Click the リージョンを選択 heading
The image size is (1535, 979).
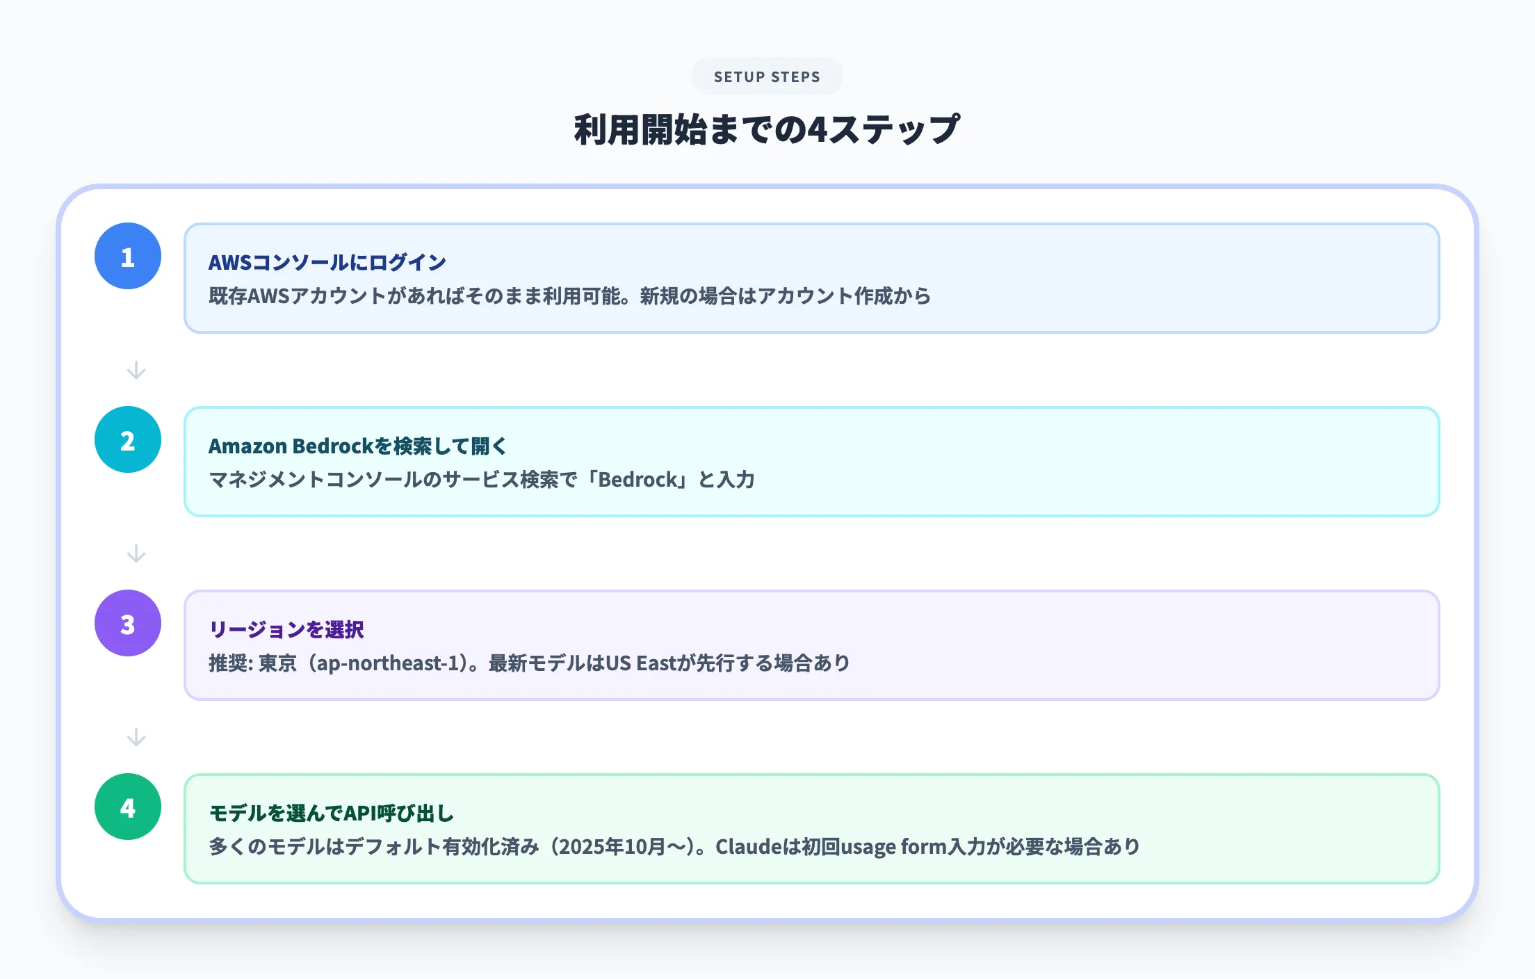[287, 629]
